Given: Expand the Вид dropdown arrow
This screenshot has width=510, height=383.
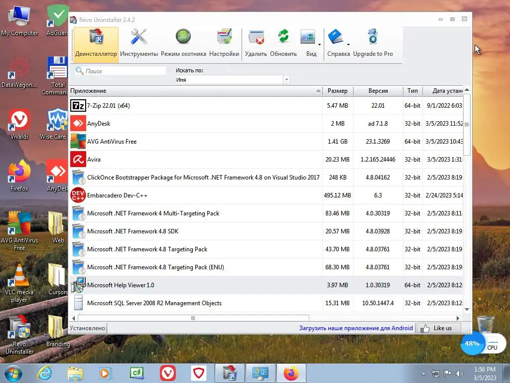Looking at the screenshot, I should 319,44.
